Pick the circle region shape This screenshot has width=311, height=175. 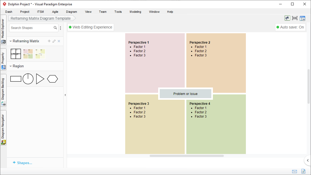coord(28,79)
